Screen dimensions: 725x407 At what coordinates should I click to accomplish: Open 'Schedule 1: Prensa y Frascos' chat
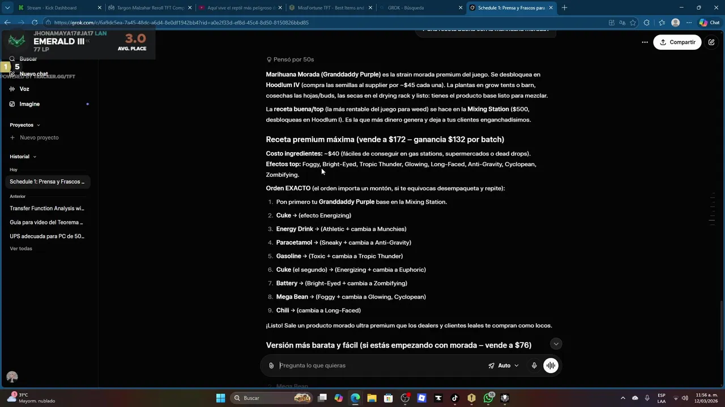[48, 182]
